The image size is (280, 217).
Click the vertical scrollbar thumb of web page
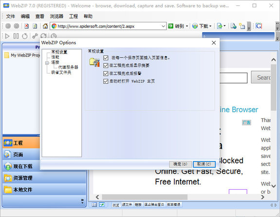(273, 88)
